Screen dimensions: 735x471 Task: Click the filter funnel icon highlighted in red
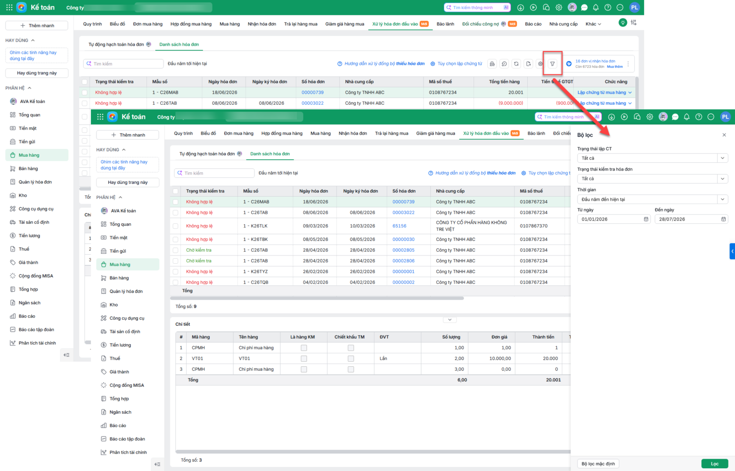[552, 64]
